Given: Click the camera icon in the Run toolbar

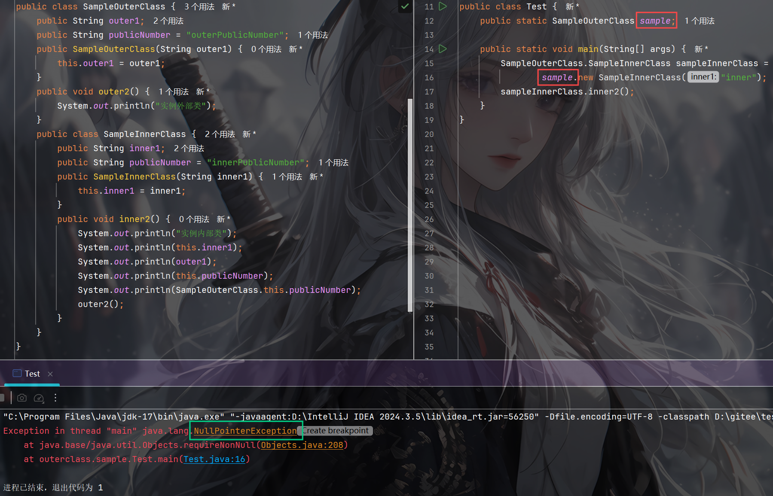Looking at the screenshot, I should click(x=22, y=398).
